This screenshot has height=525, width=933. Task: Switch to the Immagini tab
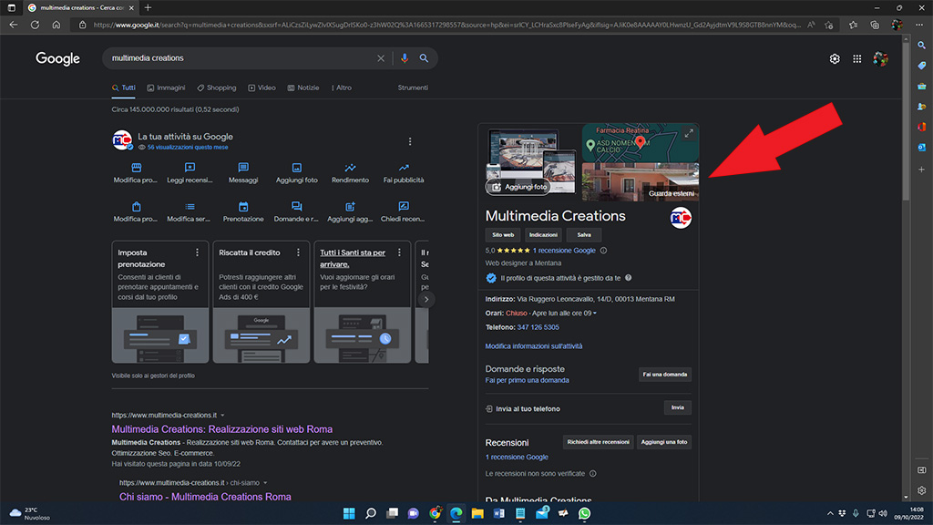[x=166, y=87]
